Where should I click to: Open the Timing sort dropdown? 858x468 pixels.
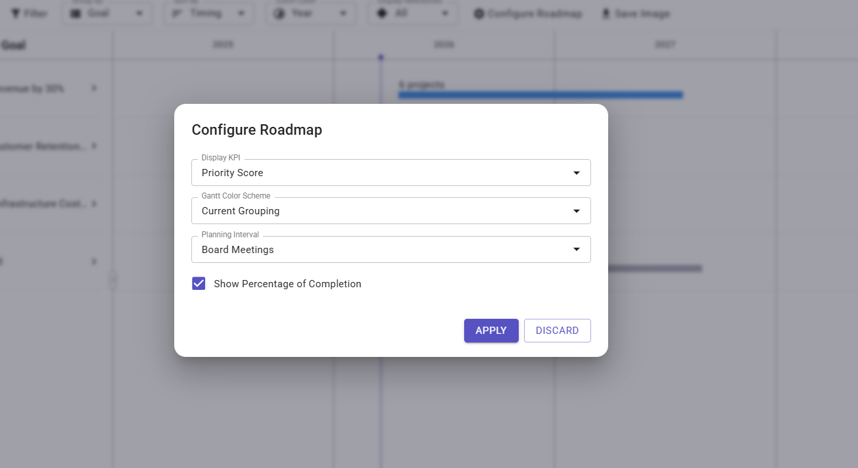point(208,13)
